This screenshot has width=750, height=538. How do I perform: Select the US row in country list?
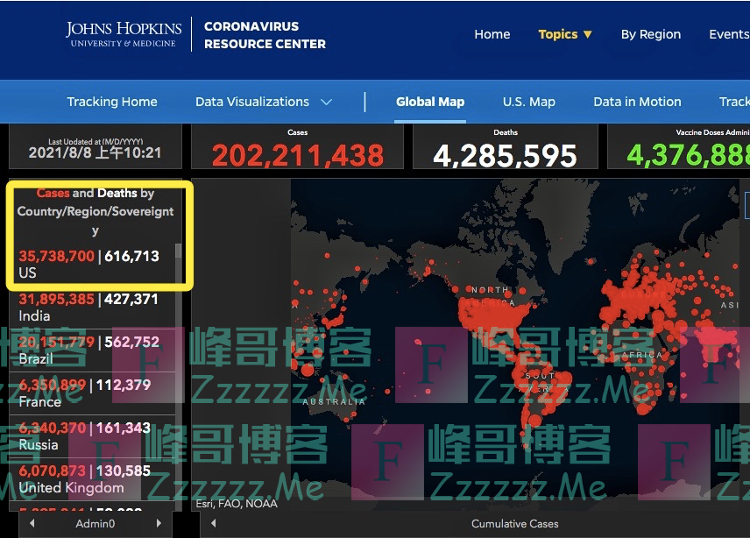click(x=89, y=264)
